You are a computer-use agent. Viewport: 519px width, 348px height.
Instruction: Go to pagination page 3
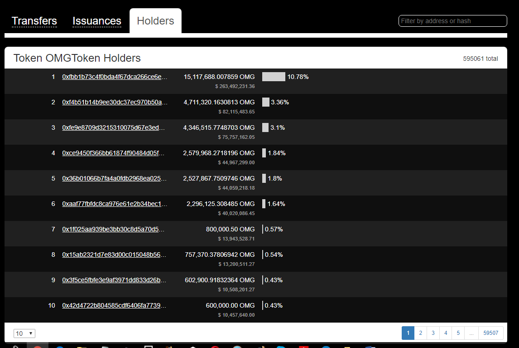pos(433,333)
